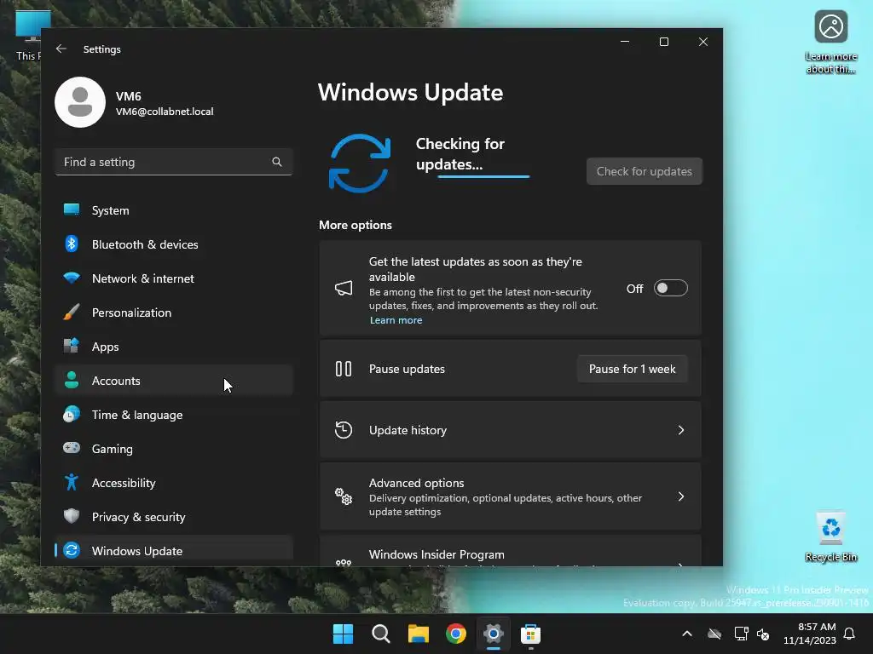873x654 pixels.
Task: Click the Find a setting search field
Action: 174,162
